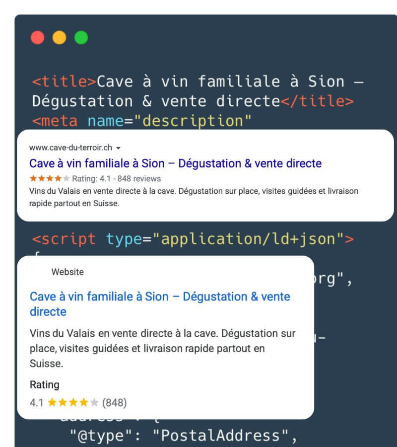This screenshot has width=397, height=447.
Task: Click the closing </title> tag in code
Action: click(317, 101)
